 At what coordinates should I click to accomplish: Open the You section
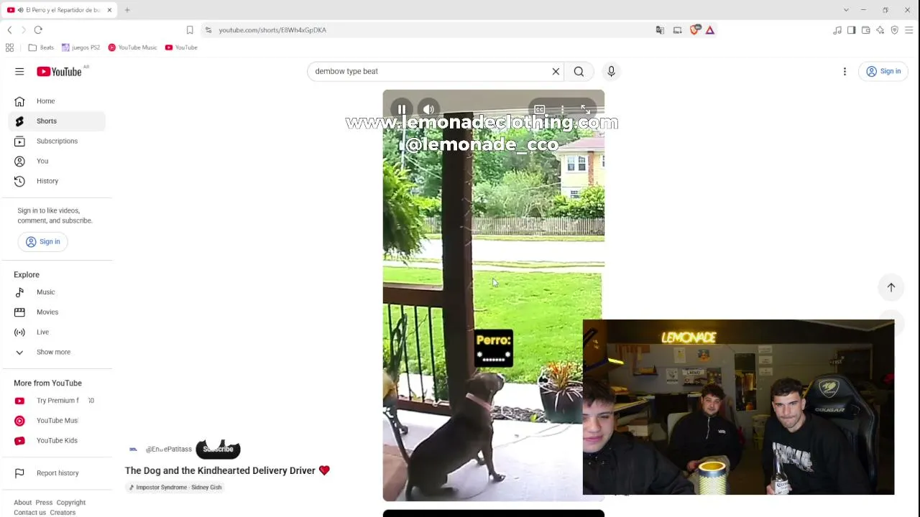pos(57,162)
